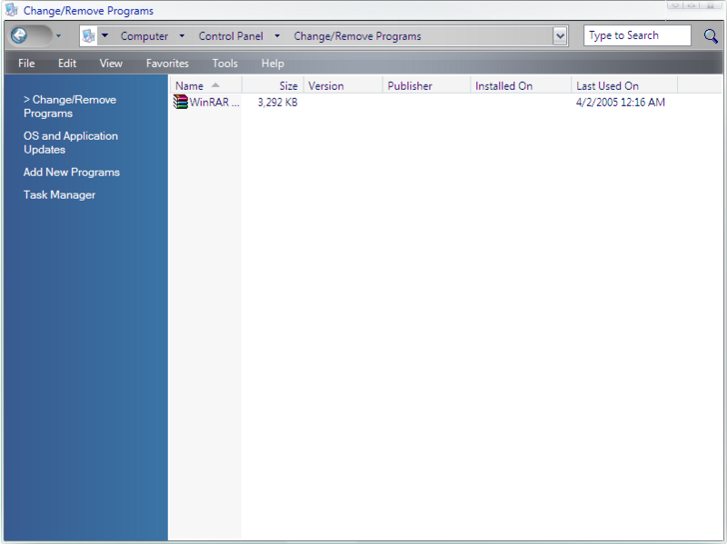Open OS and Application Updates link
Image resolution: width=727 pixels, height=544 pixels.
pyautogui.click(x=71, y=143)
